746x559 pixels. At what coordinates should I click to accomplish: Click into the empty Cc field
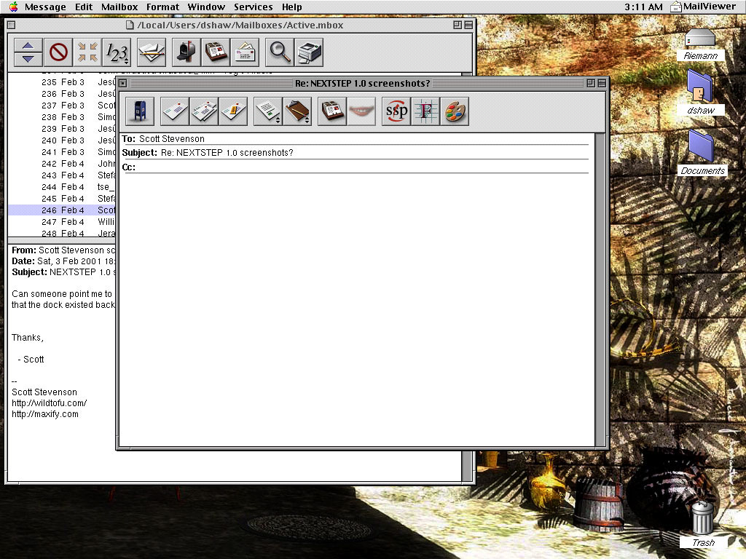[363, 167]
